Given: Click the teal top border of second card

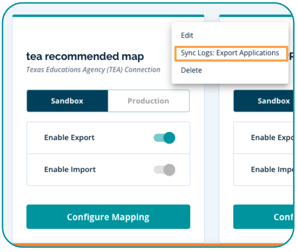Looking at the screenshot, I should [255, 16].
